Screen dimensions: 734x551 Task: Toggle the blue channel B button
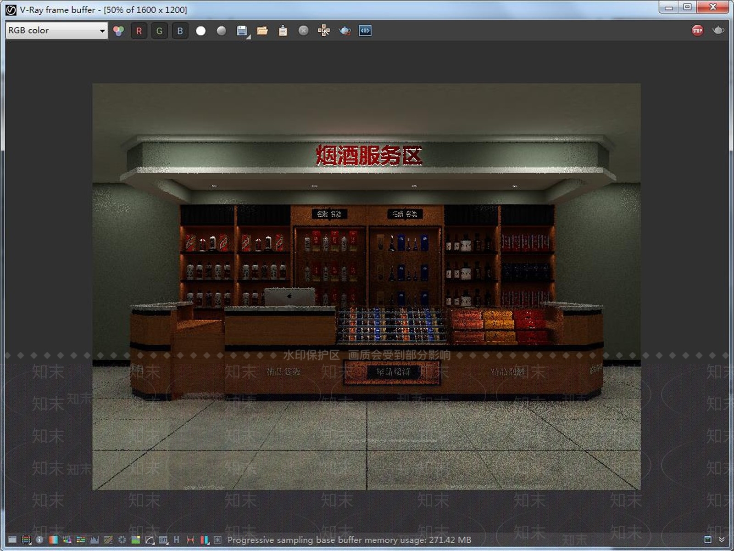[180, 31]
